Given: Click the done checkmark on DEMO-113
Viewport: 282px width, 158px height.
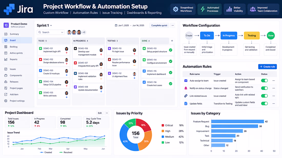Looking at the screenshot, I should (x=170, y=50).
